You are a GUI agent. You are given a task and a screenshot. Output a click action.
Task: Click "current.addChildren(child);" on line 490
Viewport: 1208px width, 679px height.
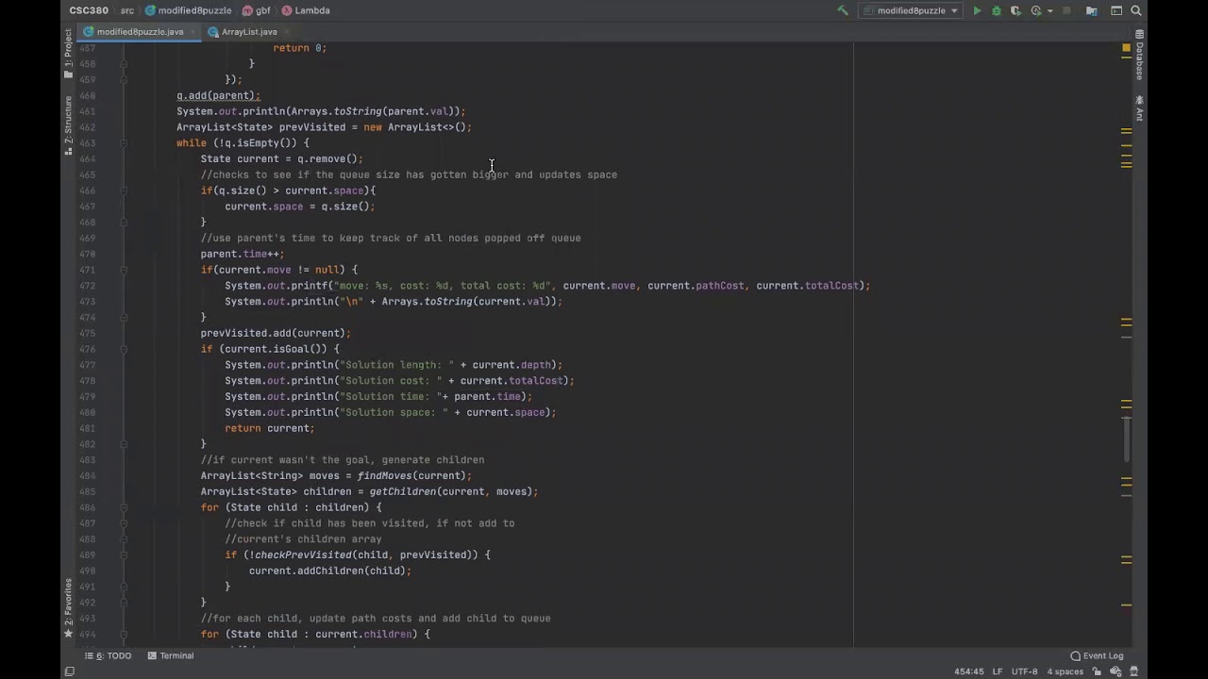(330, 571)
